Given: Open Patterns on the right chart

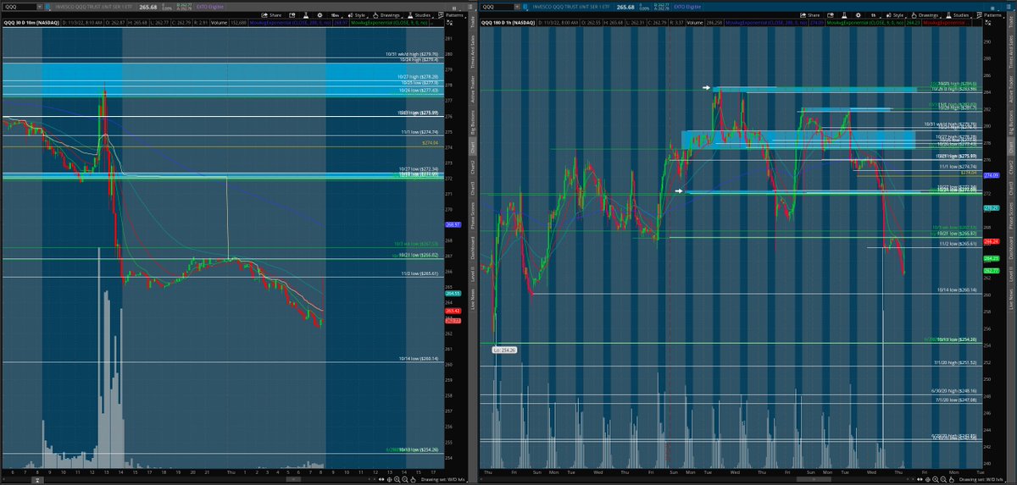Looking at the screenshot, I should point(990,15).
